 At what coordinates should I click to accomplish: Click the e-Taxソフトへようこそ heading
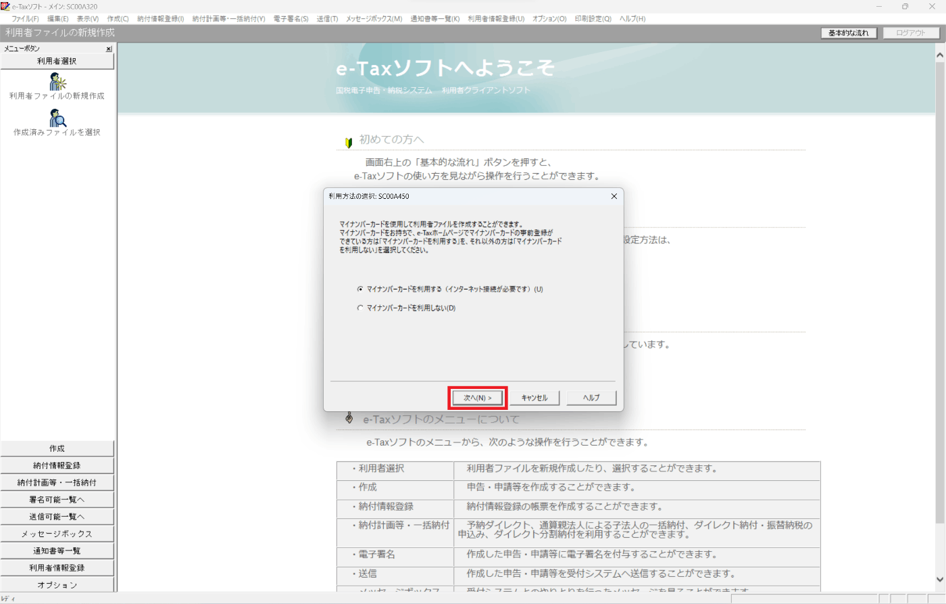point(445,68)
